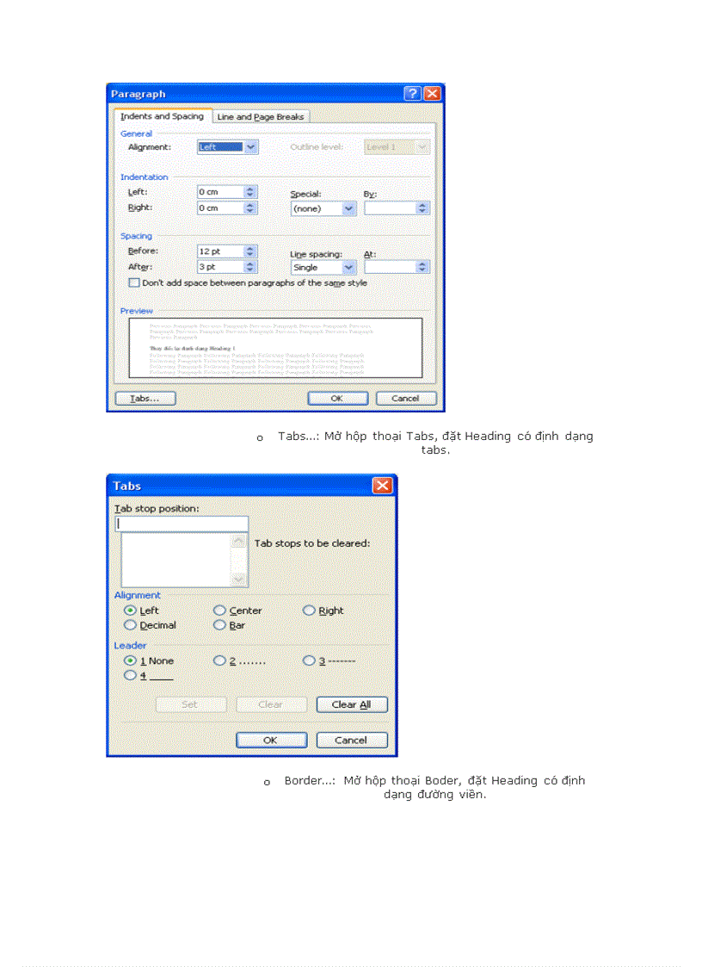The width and height of the screenshot is (702, 967).
Task: Choose the dotted leader style 2
Action: pos(220,660)
